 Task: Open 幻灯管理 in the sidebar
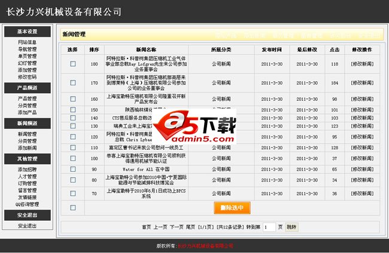[x=28, y=63]
